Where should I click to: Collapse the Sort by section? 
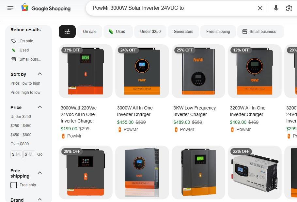[x=40, y=74]
